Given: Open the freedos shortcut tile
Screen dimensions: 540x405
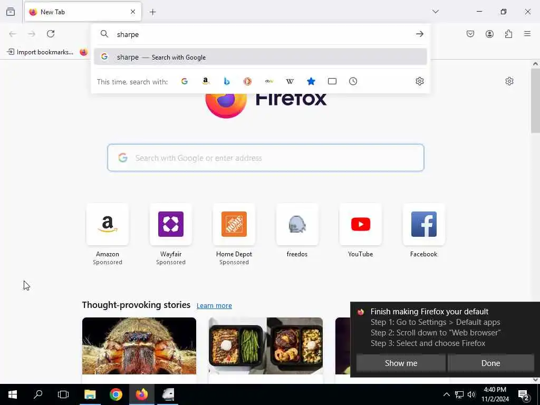Looking at the screenshot, I should pyautogui.click(x=297, y=231).
